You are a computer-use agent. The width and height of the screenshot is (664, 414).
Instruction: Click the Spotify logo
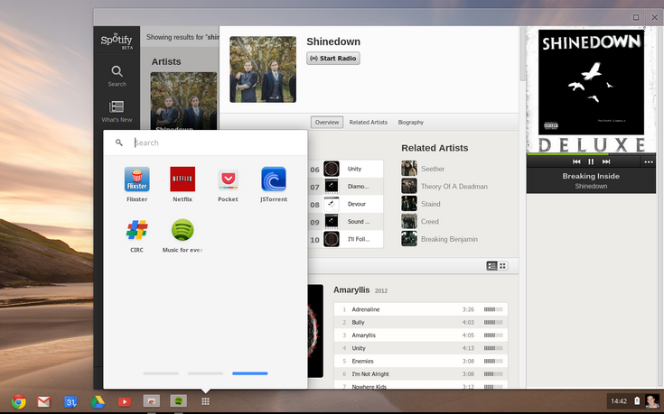[x=117, y=41]
